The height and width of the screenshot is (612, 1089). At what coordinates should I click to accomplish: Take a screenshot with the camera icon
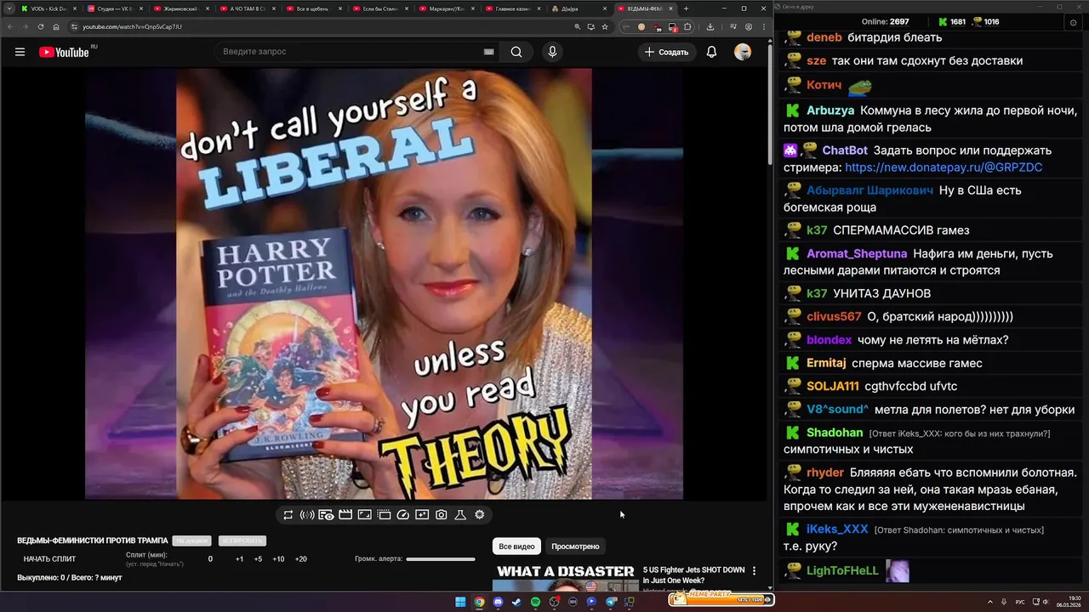pyautogui.click(x=442, y=514)
